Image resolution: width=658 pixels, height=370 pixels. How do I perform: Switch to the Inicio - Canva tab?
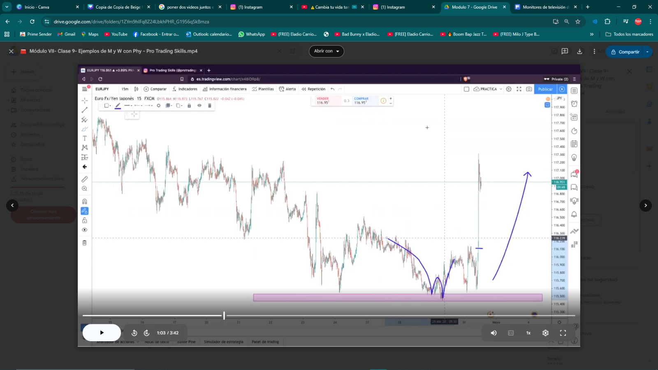(x=47, y=7)
